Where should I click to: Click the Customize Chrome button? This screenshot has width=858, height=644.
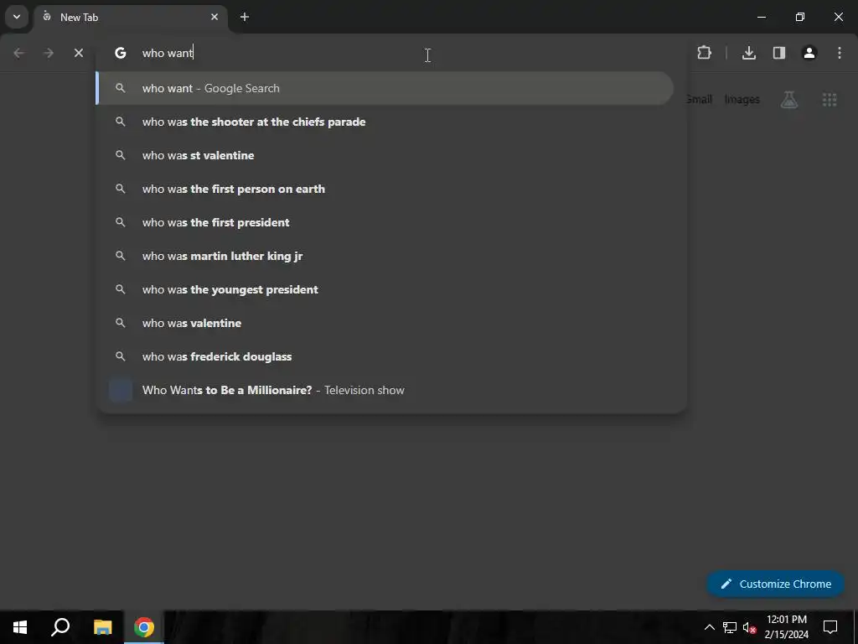[x=775, y=584]
